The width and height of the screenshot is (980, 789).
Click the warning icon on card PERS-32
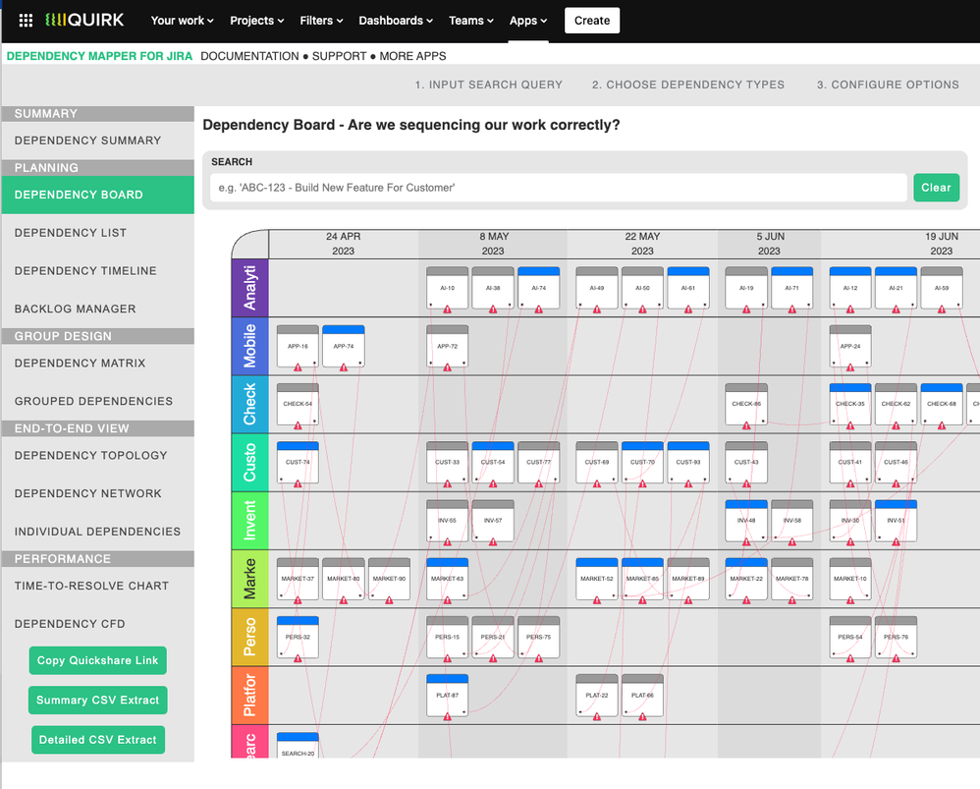click(x=297, y=657)
